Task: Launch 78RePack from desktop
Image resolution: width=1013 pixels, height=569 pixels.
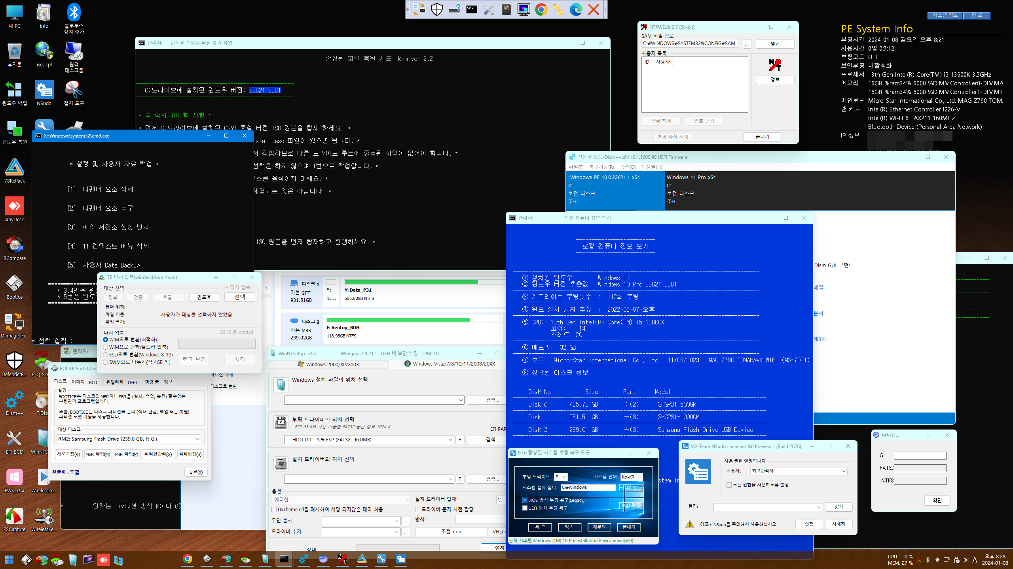Action: click(x=15, y=171)
